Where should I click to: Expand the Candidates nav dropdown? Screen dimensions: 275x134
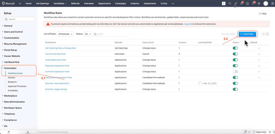pos(60,4)
